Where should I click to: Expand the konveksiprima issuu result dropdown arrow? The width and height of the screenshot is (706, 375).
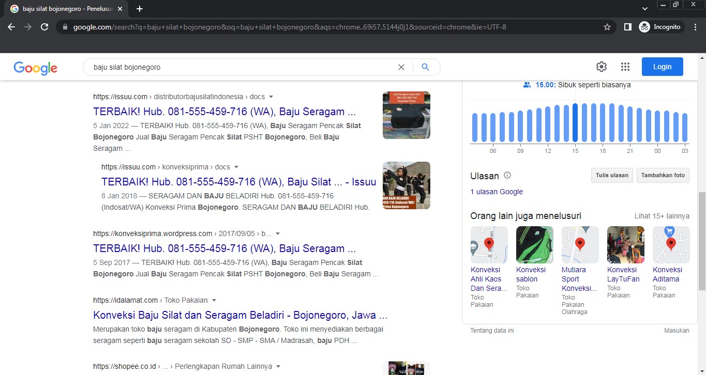tap(236, 167)
